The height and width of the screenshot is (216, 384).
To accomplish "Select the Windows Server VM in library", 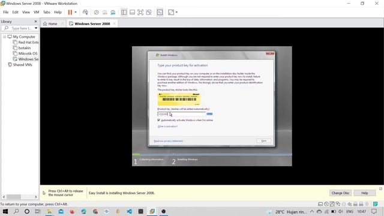I will tap(26, 59).
